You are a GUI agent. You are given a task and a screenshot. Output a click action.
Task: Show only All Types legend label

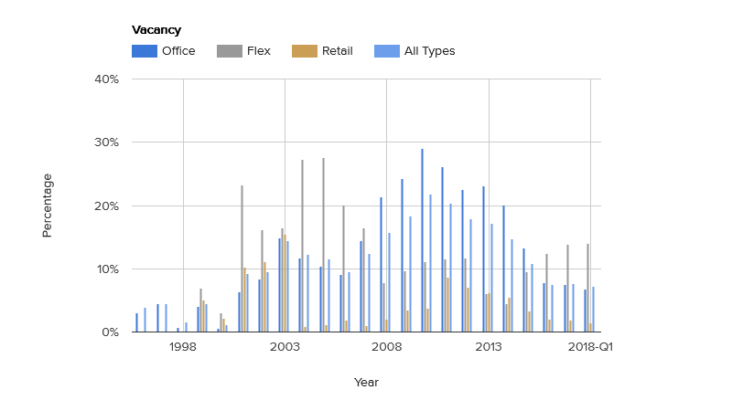pyautogui.click(x=429, y=51)
